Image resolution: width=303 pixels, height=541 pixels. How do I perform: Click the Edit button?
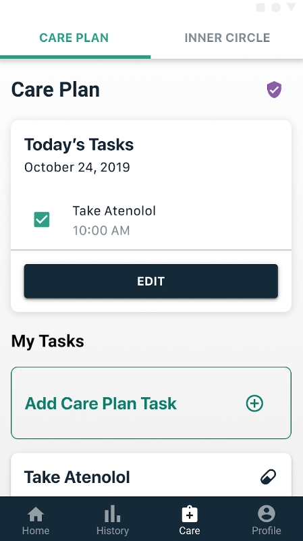[151, 281]
